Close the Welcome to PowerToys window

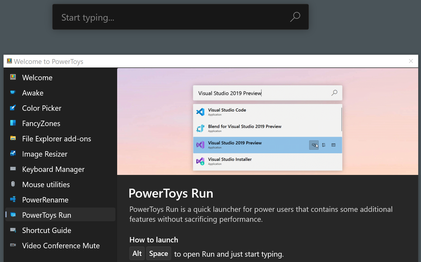411,61
